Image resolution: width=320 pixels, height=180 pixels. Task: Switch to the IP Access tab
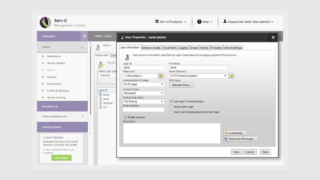[x=216, y=48]
